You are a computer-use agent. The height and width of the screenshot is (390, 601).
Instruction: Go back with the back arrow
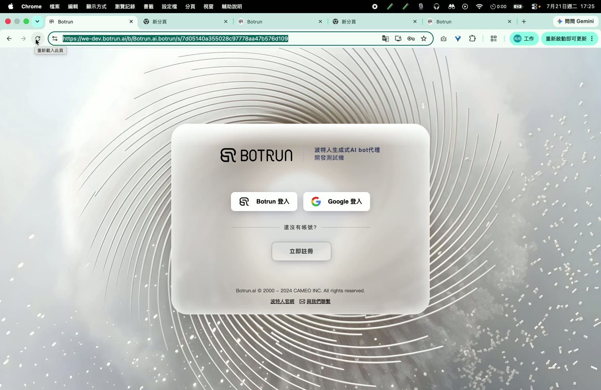click(9, 39)
